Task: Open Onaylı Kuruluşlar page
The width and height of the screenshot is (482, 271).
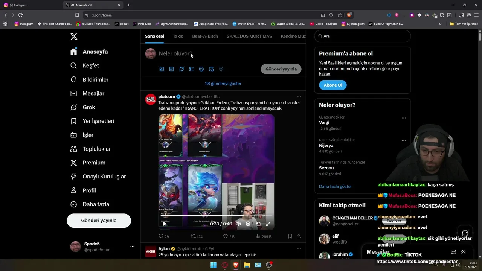Action: coord(98,177)
